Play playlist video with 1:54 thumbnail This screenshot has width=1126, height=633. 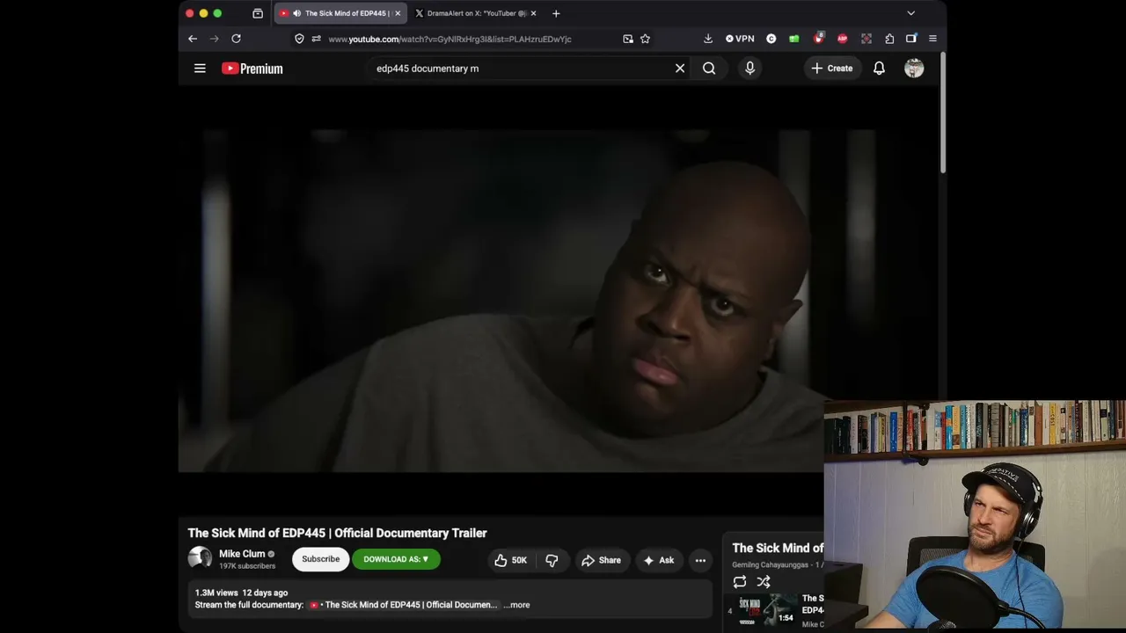pyautogui.click(x=768, y=610)
